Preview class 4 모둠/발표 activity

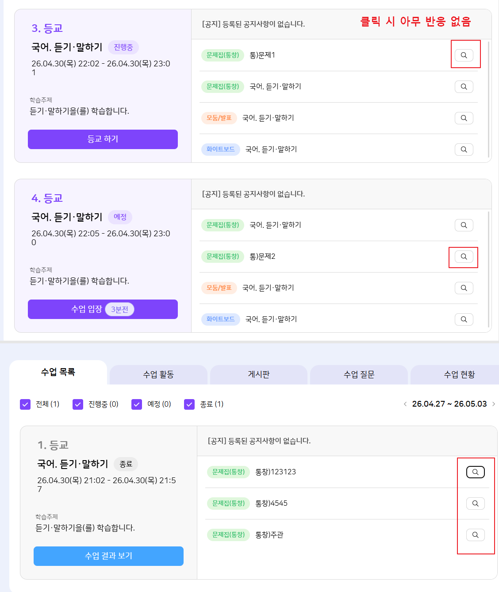[x=464, y=288]
